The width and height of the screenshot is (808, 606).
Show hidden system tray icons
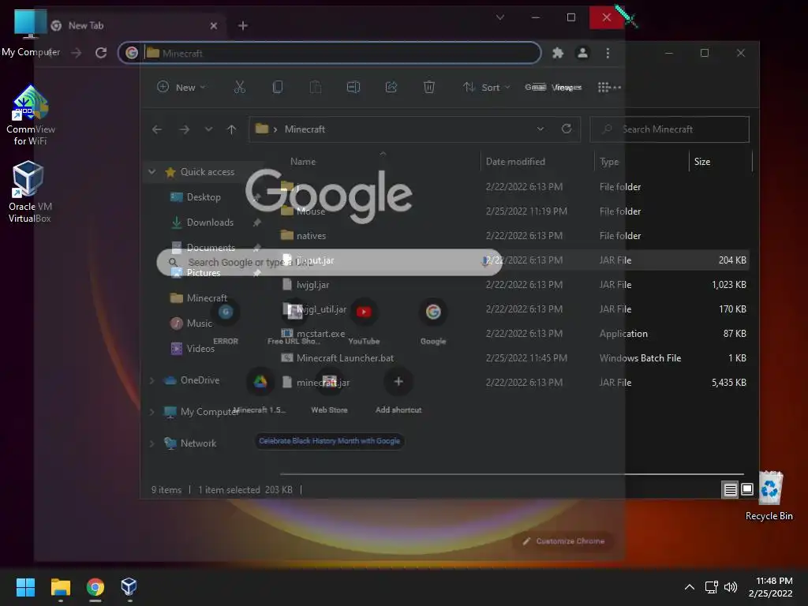tap(690, 587)
